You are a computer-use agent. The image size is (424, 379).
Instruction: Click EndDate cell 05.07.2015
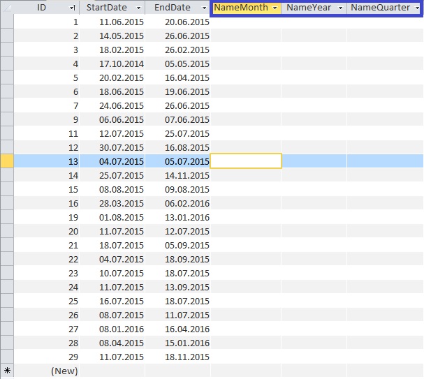[x=177, y=161]
